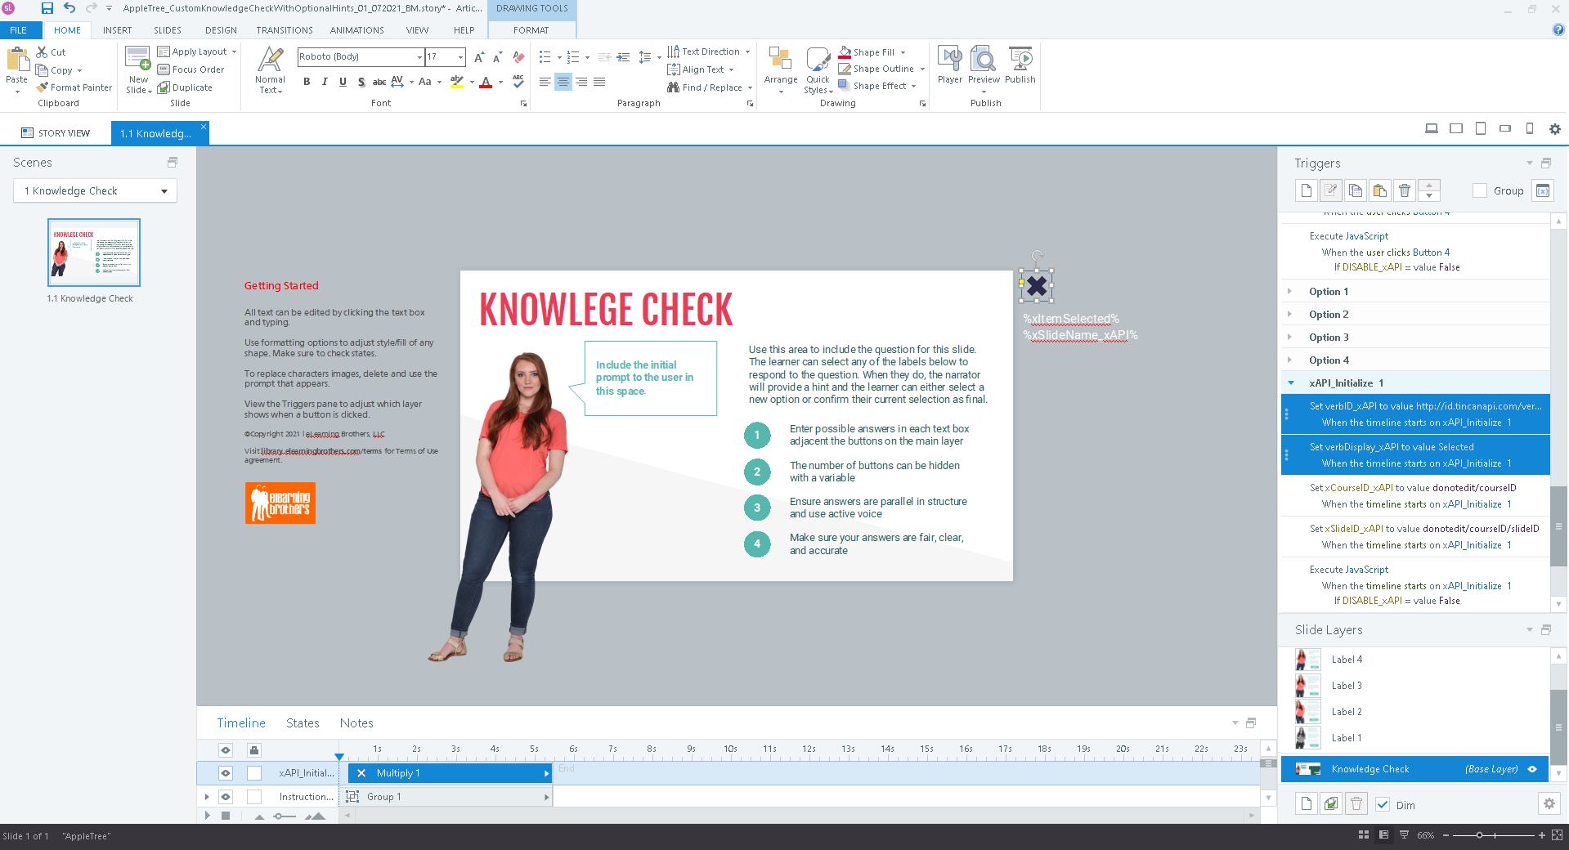The image size is (1569, 850).
Task: Create a new trigger in Triggers panel
Action: coord(1306,190)
